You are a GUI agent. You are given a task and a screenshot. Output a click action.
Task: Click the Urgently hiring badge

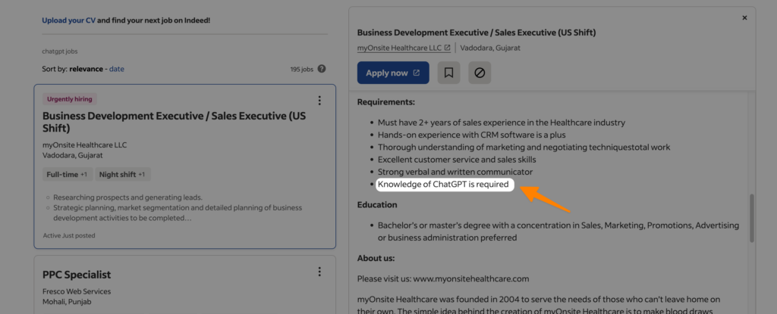click(70, 99)
